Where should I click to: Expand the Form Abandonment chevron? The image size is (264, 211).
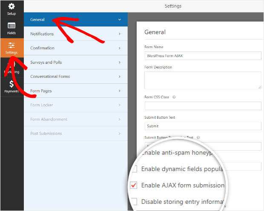(x=120, y=119)
